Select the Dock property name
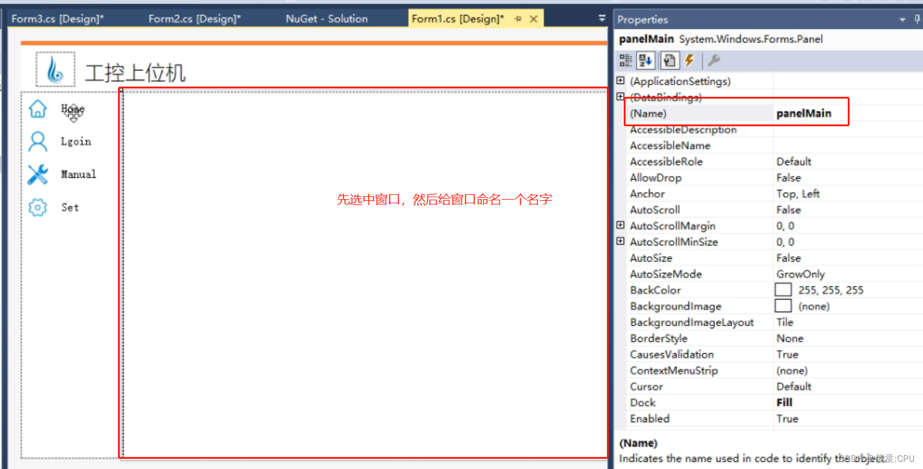Screen dimensions: 923x469 click(x=642, y=402)
